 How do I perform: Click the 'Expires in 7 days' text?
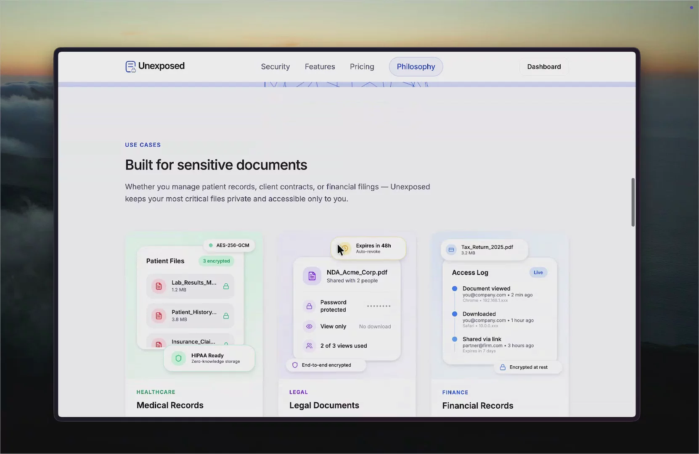pos(479,351)
